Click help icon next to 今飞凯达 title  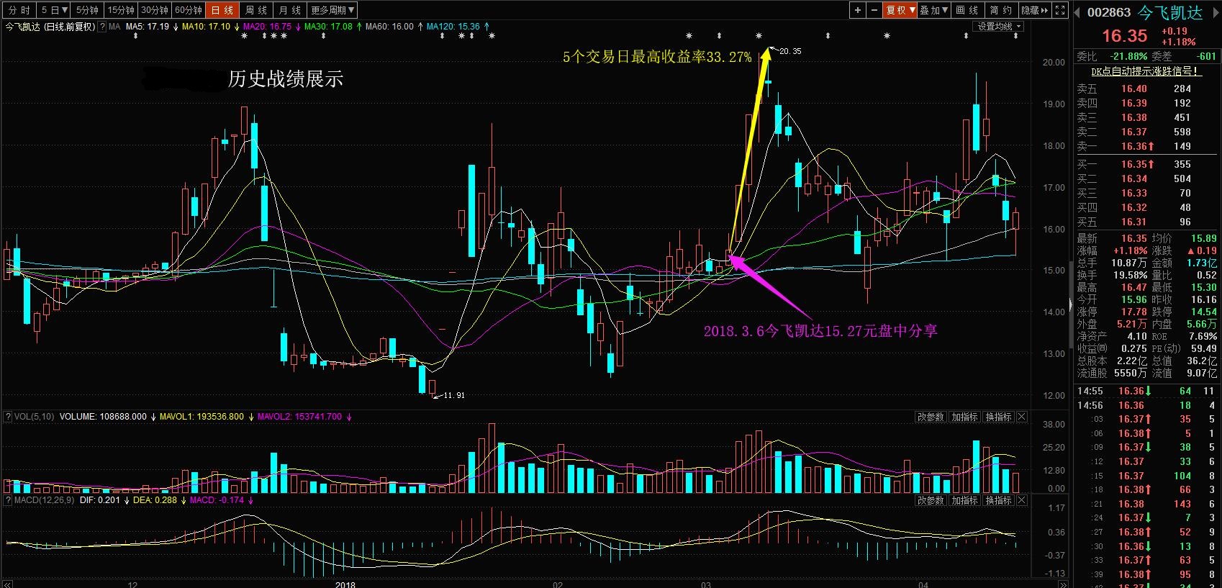coord(102,27)
